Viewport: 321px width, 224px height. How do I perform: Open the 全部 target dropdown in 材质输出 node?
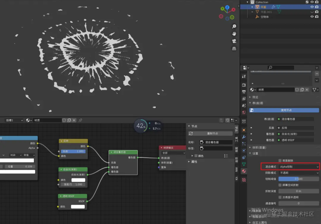tap(173, 153)
